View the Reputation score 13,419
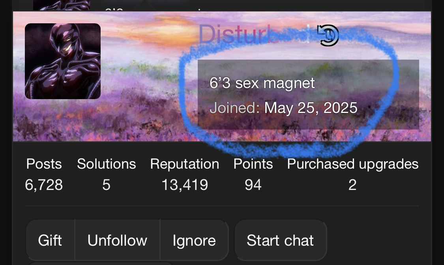The width and height of the screenshot is (444, 265). click(185, 185)
